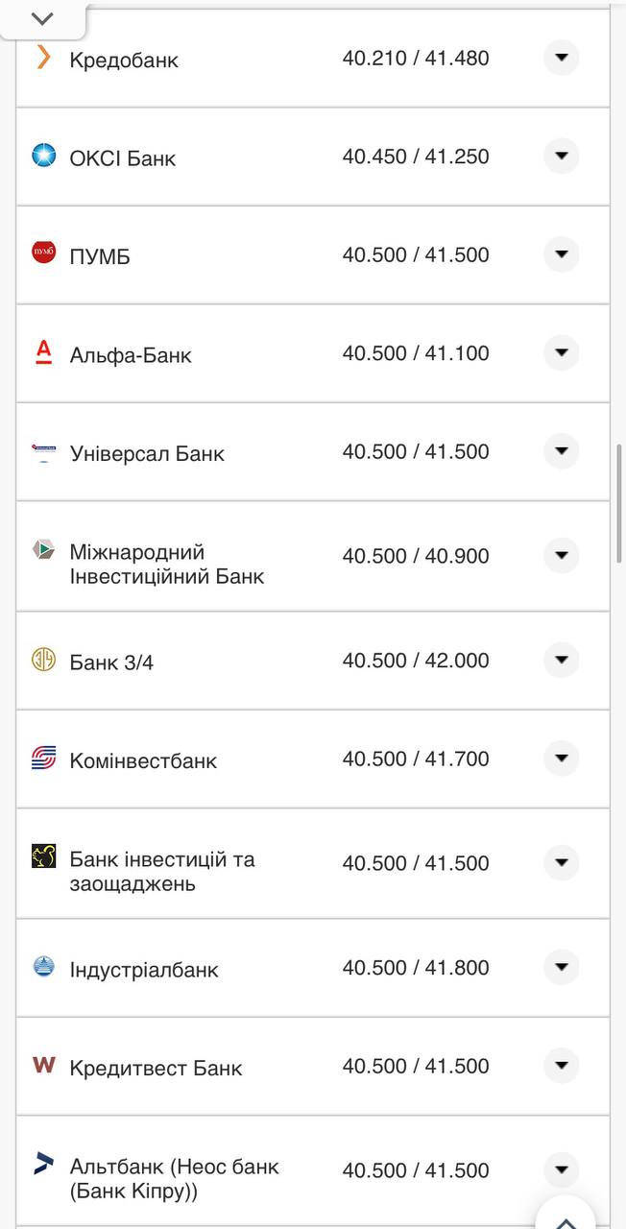The image size is (626, 1229).
Task: Expand the Кредобанк rates row
Action: (561, 59)
